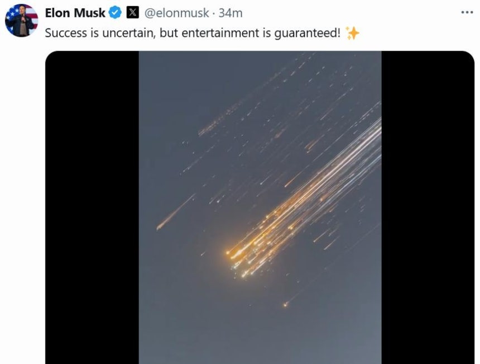This screenshot has height=364, width=480.
Task: Open the @elonmusk handle link
Action: pyautogui.click(x=176, y=13)
